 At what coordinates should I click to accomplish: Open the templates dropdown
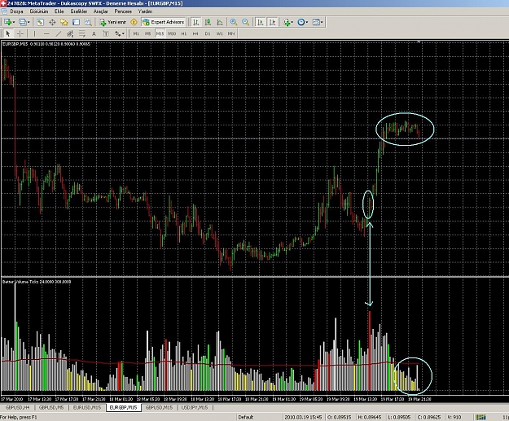[x=322, y=22]
